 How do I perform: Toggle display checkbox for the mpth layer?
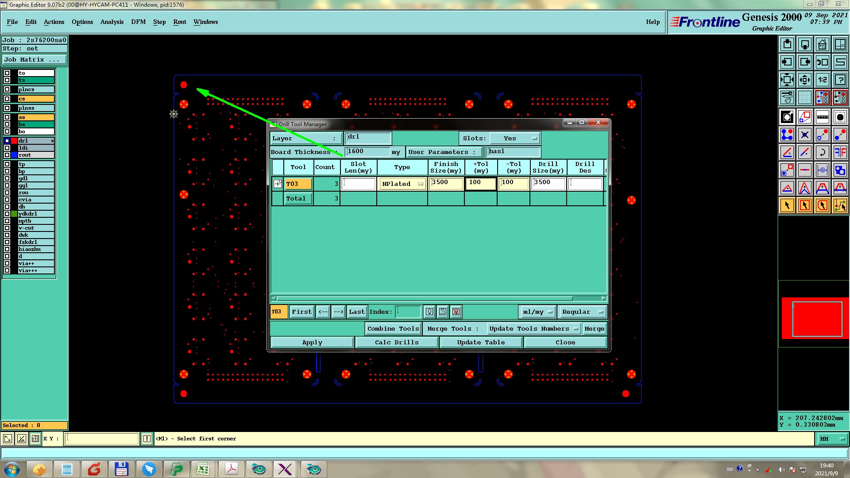pyautogui.click(x=7, y=221)
